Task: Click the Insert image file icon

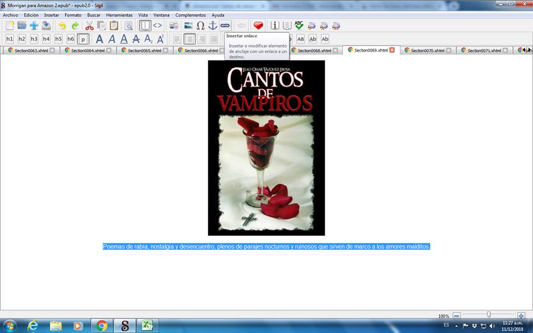Action: coord(188,26)
